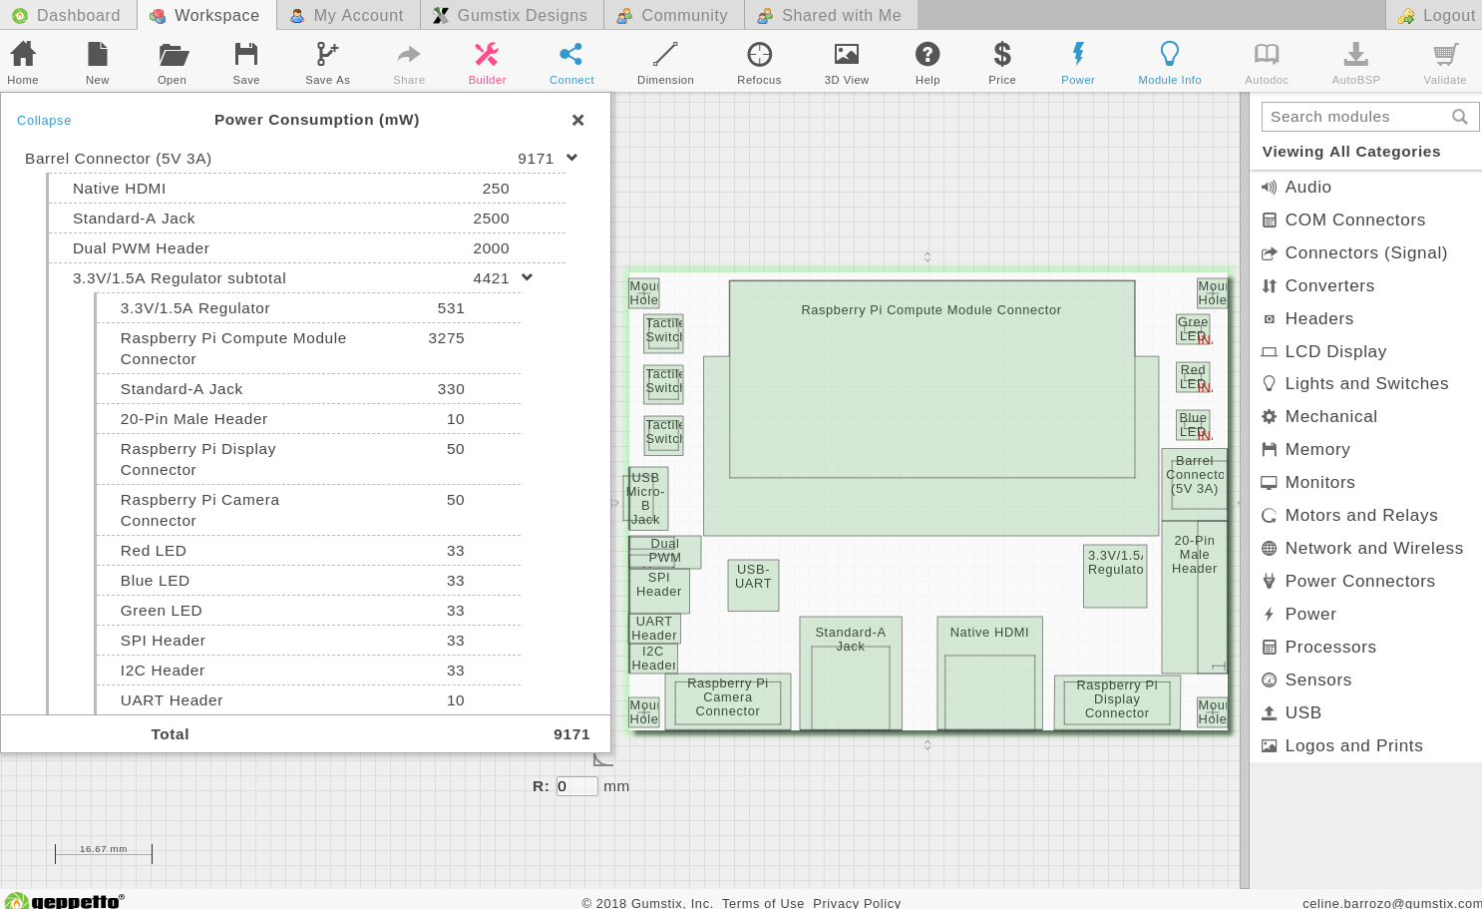Switch to the Workspace tab

point(205,15)
